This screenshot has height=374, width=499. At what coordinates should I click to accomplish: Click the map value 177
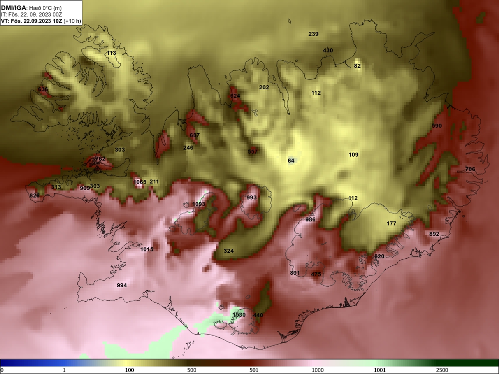click(x=391, y=223)
